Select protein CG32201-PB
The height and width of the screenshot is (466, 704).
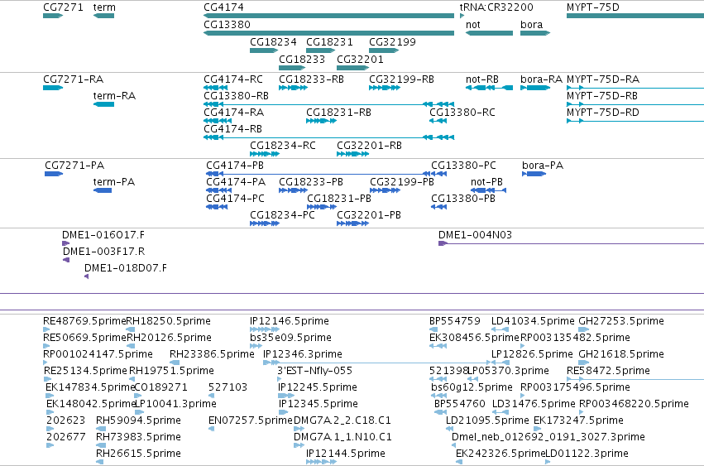point(352,223)
